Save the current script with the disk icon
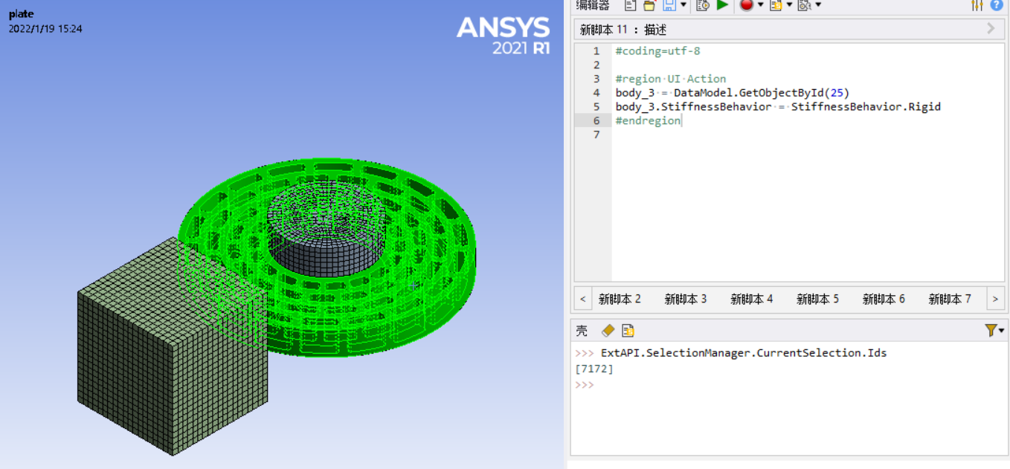The width and height of the screenshot is (1010, 469). 669,5
